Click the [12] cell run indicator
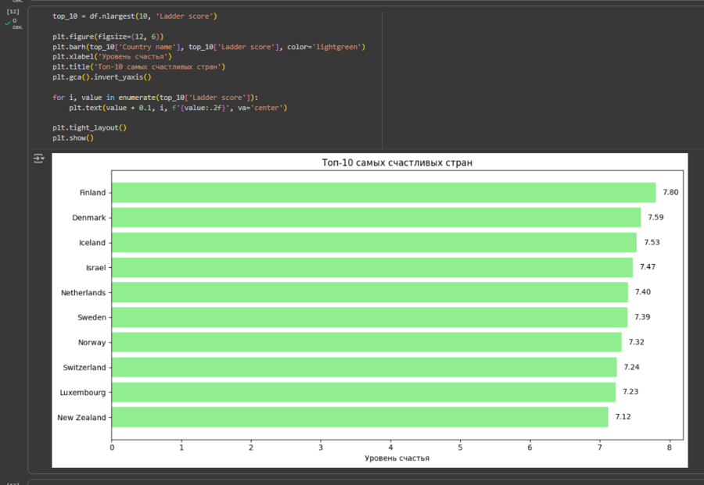 13,12
